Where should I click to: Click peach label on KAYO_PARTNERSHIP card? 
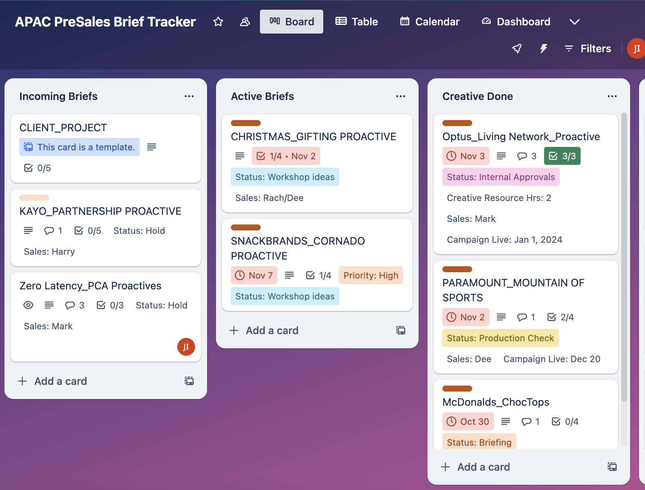34,198
